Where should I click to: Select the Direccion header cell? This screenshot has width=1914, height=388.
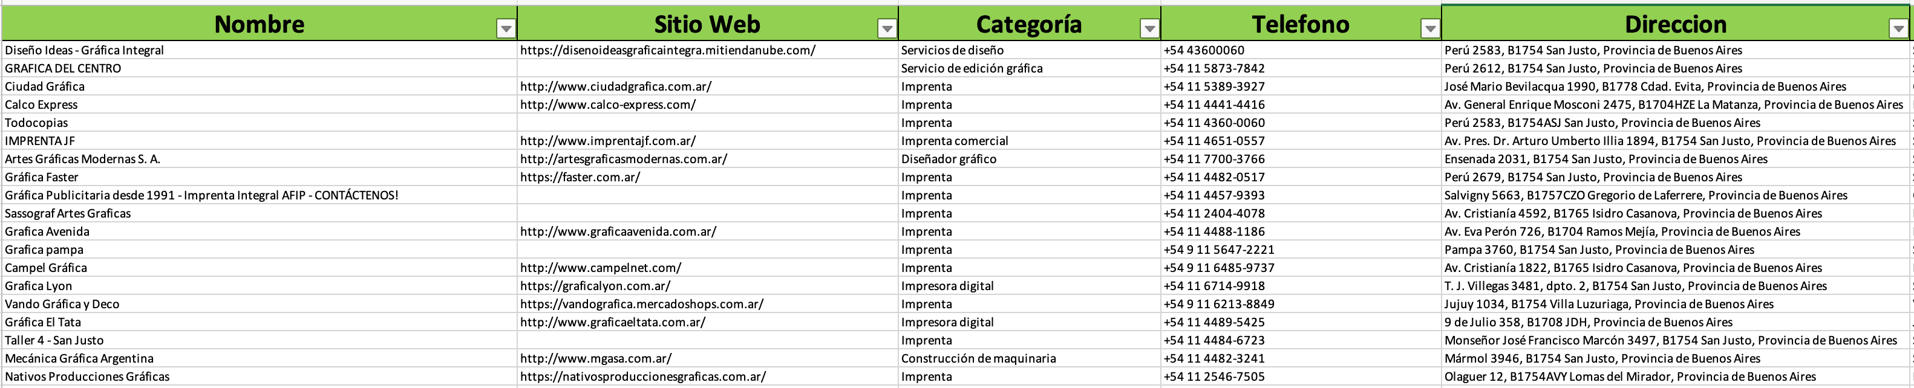(1674, 24)
